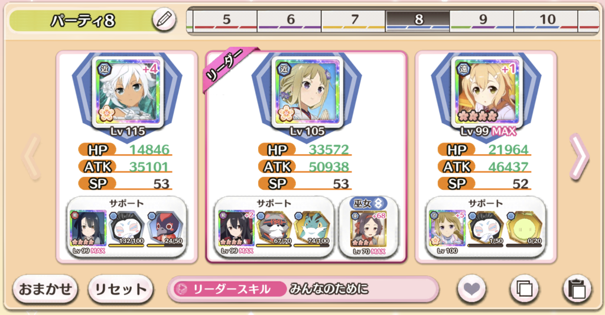Screen dimensions: 605x315
Task: Switch to party tab 9
Action: [x=482, y=20]
